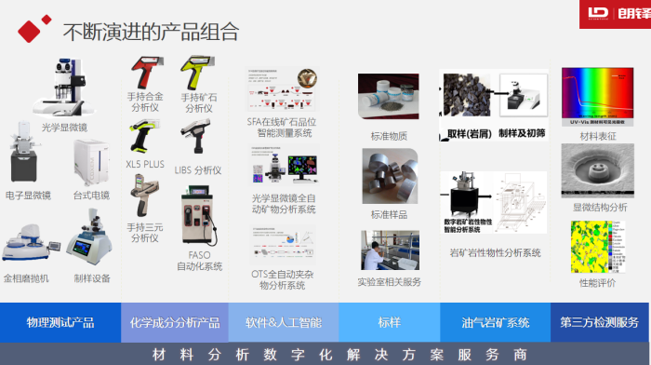The height and width of the screenshot is (365, 651).
Task: Click the metallographic polishing machine image
Action: pyautogui.click(x=30, y=242)
